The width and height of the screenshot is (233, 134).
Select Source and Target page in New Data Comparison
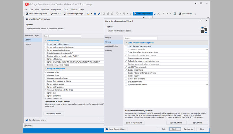tap(33, 35)
